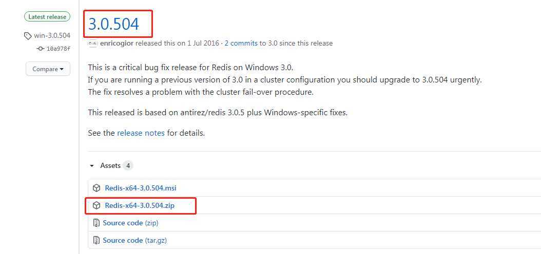Screen dimensions: 541x254
Task: View the 2 commits since this release
Action: [x=241, y=44]
